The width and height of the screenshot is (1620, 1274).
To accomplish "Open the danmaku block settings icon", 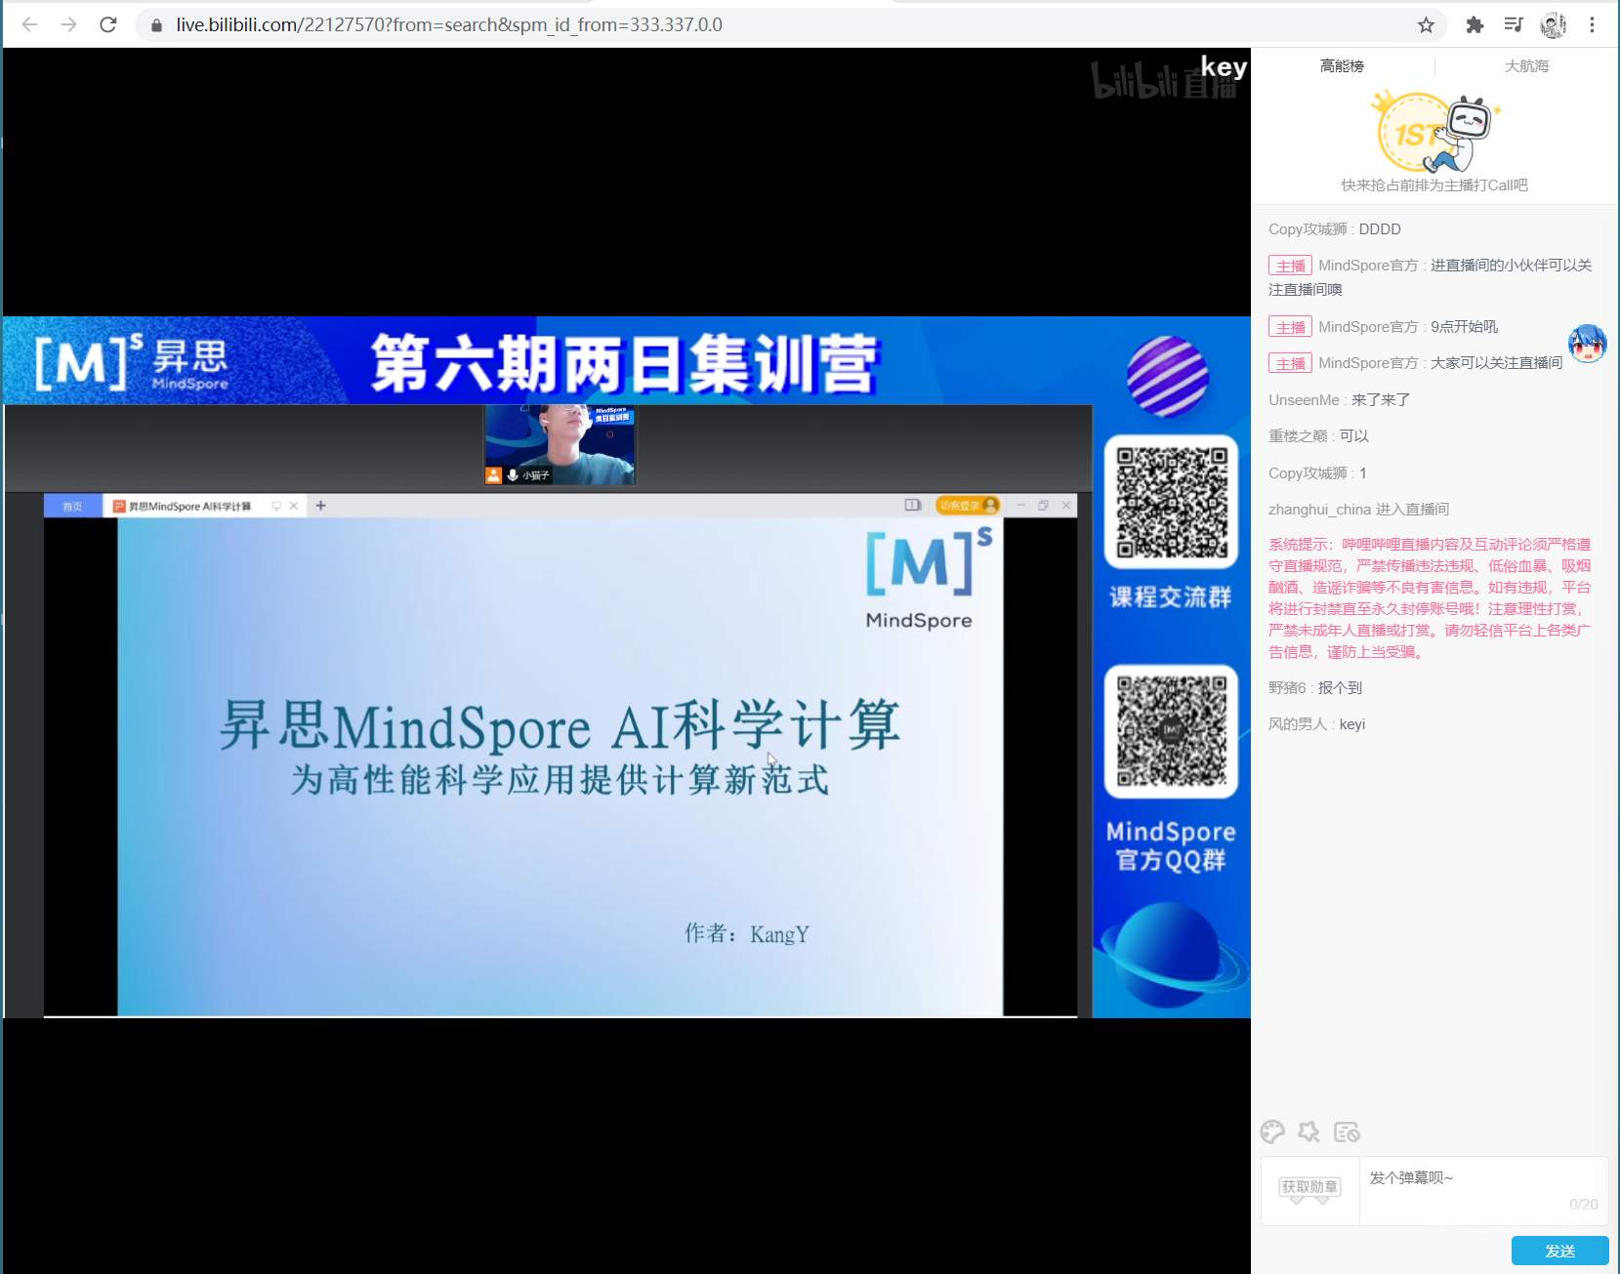I will pos(1347,1131).
